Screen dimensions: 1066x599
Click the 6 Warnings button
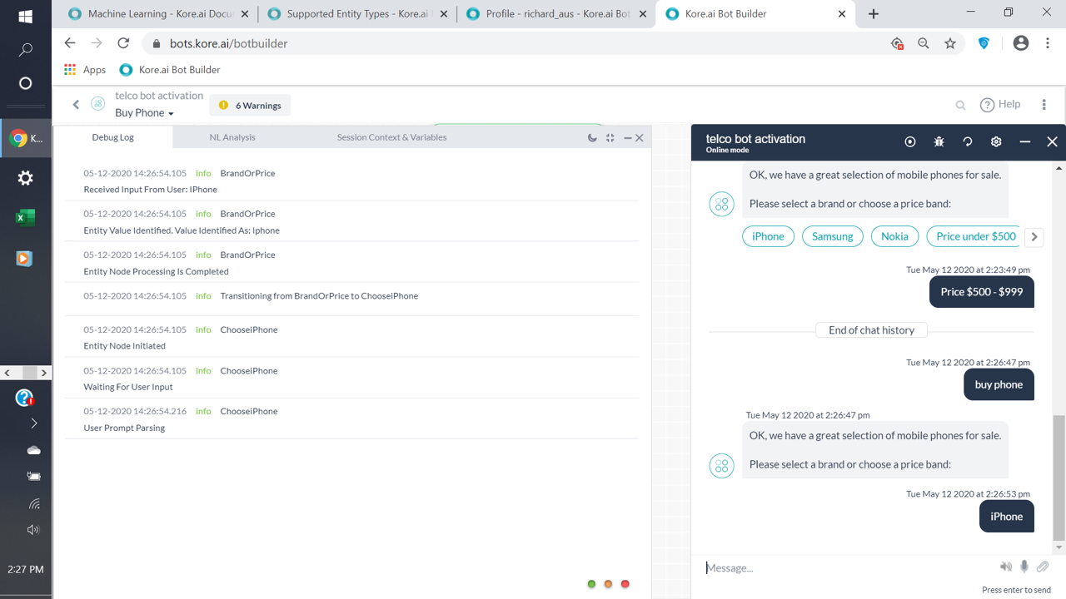(x=250, y=106)
